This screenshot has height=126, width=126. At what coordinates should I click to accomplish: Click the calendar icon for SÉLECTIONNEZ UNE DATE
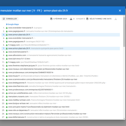tap(87, 19)
